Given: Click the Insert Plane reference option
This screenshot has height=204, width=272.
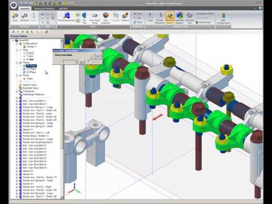Looking at the screenshot, I should coord(138,22).
